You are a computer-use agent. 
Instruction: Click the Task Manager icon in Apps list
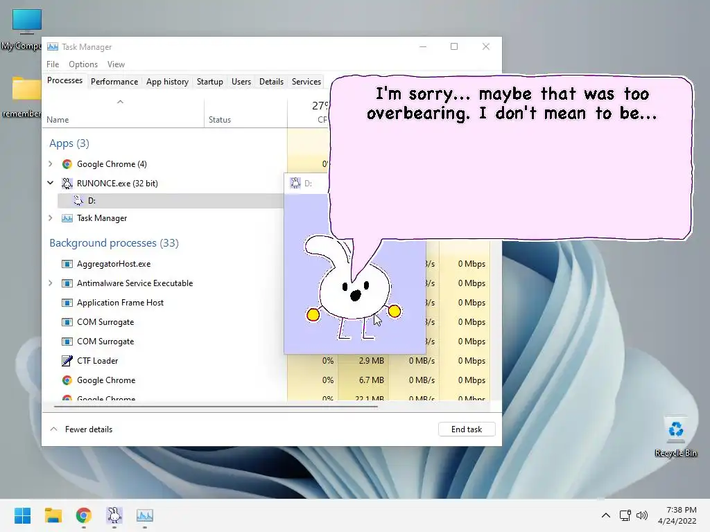67,218
